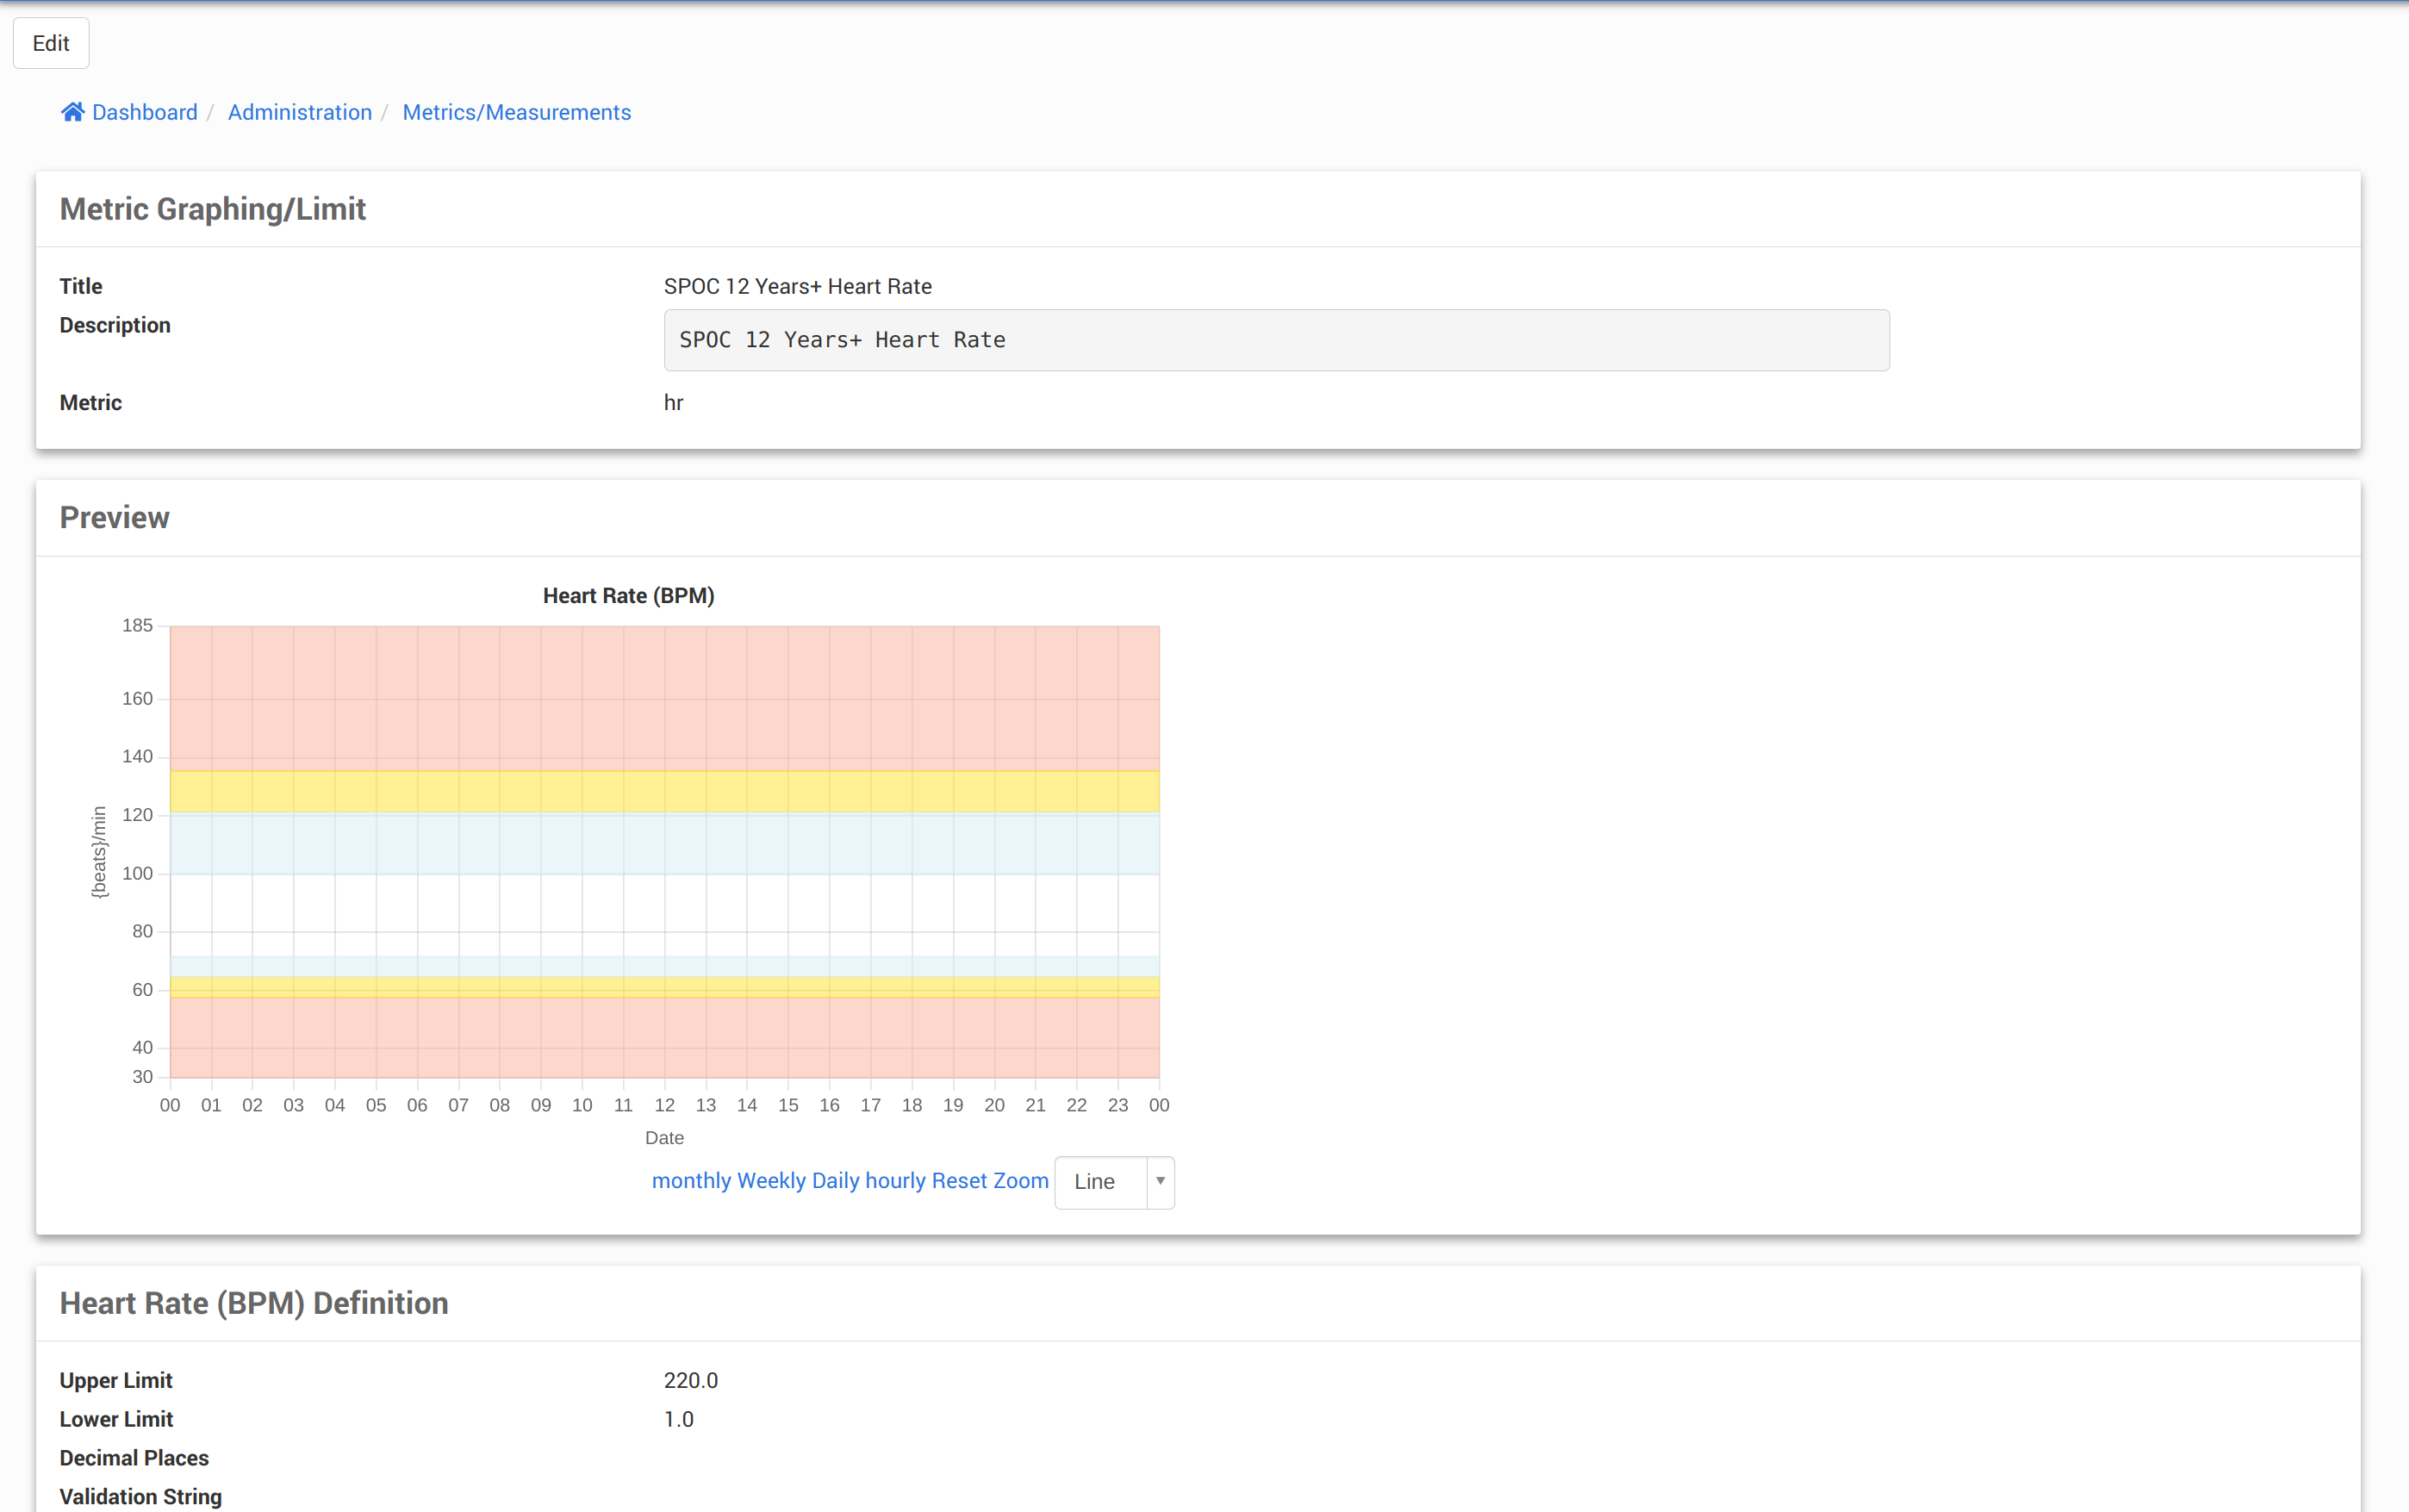Click the Preview panel heading
This screenshot has width=2409, height=1512.
[114, 518]
